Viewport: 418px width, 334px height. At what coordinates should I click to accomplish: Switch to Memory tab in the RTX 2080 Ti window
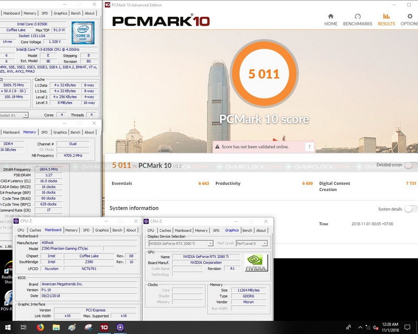(x=201, y=230)
